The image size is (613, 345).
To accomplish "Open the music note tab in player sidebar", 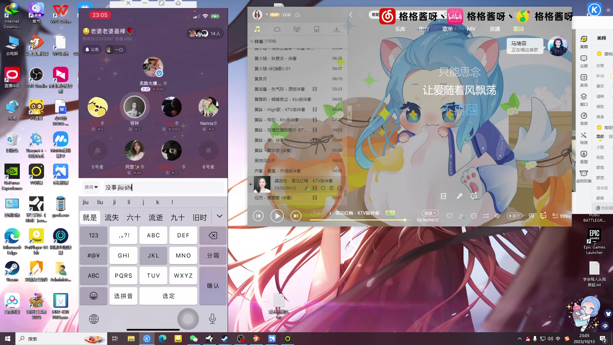I will click(257, 29).
